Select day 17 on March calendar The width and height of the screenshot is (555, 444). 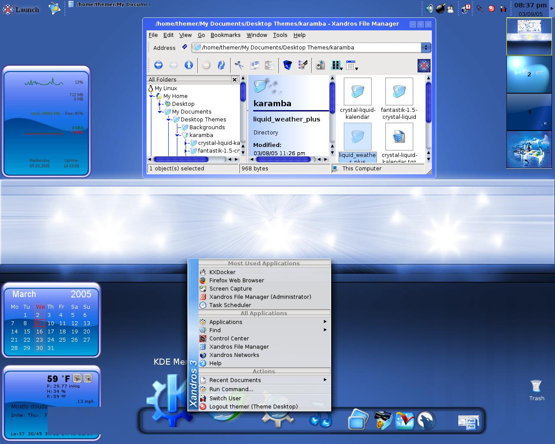[51, 331]
